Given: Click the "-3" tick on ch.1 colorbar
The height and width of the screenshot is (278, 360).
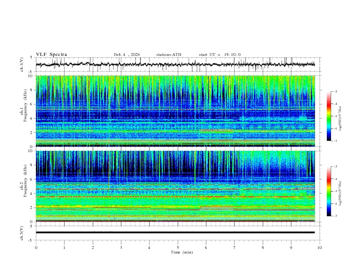Looking at the screenshot, I should tap(335, 91).
